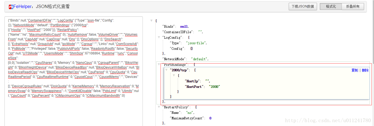This screenshot has width=374, height=126.
Task: Collapse the LogConfig node
Action: pos(159,37)
